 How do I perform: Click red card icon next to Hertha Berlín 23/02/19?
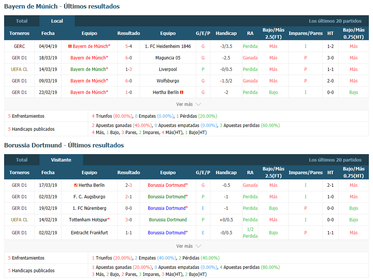[182, 92]
